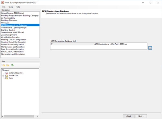Click the tutorial.tplp2021 project file icon
The image size is (162, 119).
coord(7,73)
